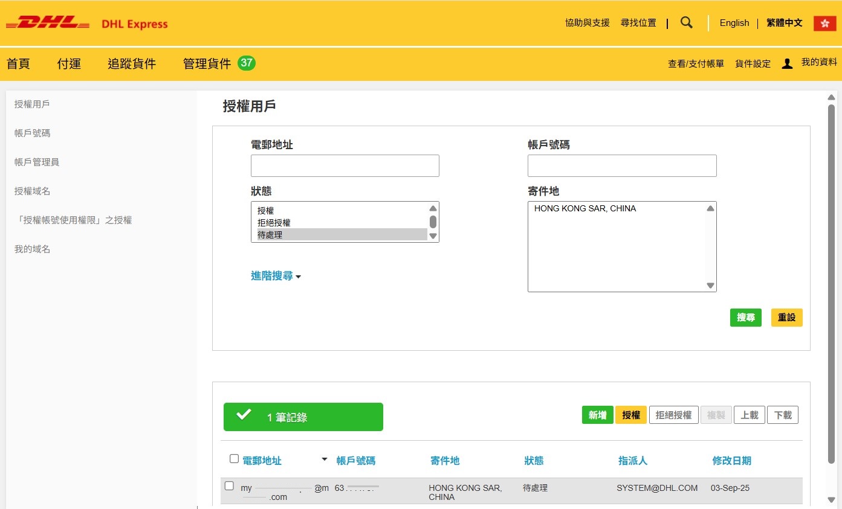Select 授權用戶 in the left sidebar
The image size is (842, 509).
click(x=32, y=104)
